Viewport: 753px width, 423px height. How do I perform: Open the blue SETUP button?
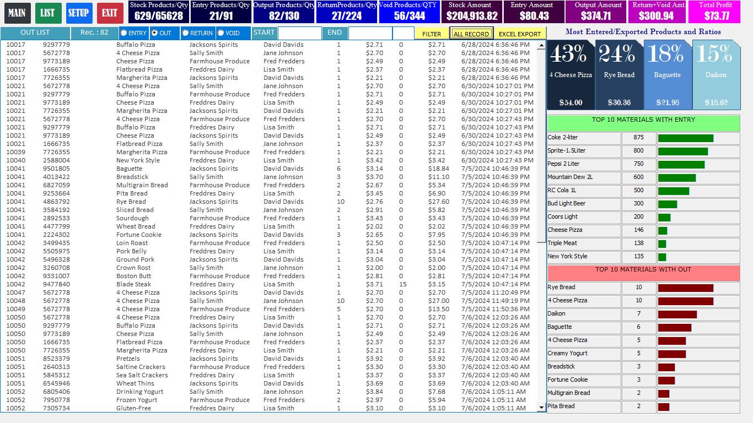tap(79, 13)
